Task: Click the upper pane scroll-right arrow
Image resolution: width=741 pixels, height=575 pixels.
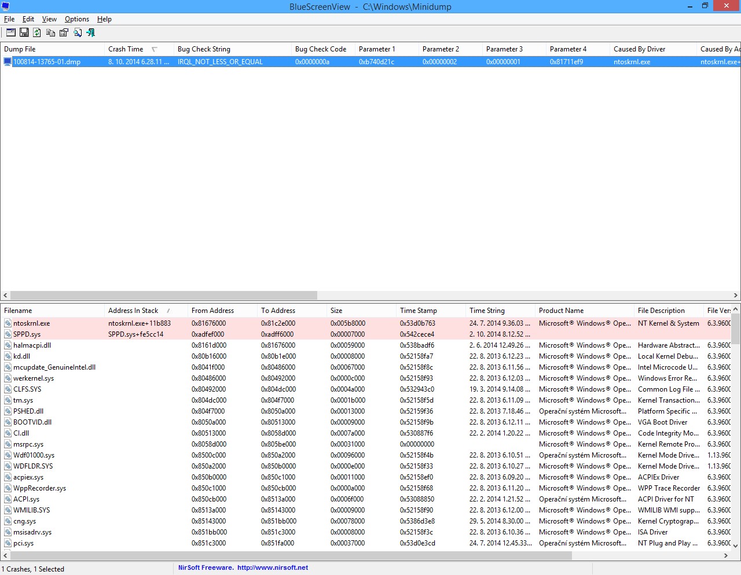Action: 736,296
